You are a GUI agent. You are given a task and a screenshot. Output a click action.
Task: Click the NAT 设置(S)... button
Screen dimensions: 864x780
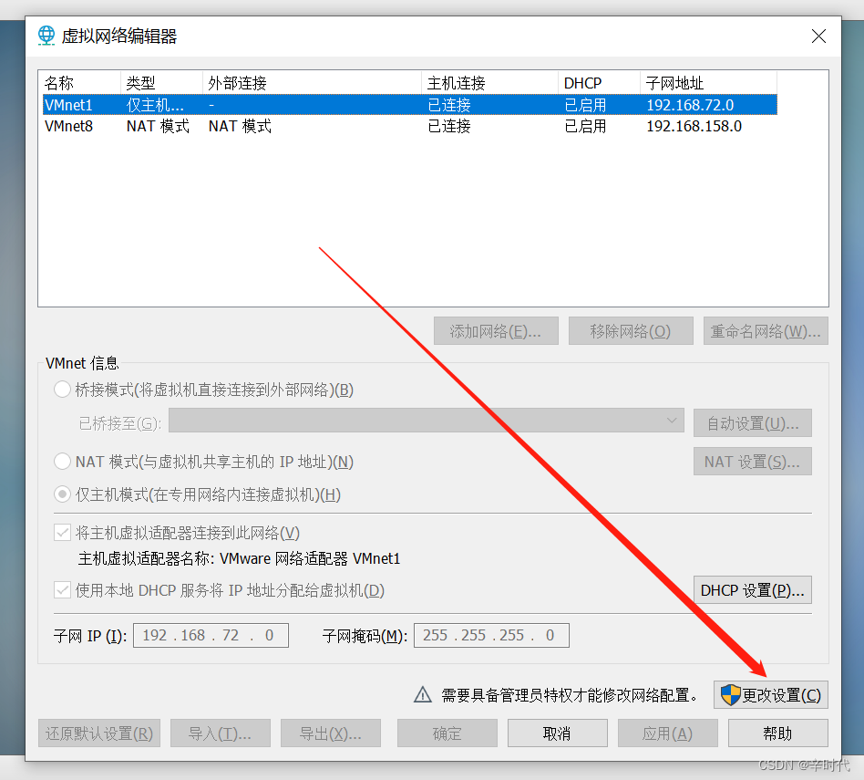tap(753, 462)
